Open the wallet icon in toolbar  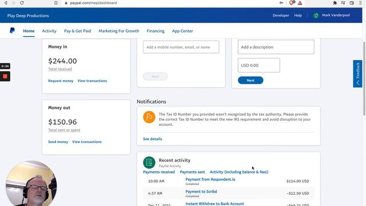[352, 3]
